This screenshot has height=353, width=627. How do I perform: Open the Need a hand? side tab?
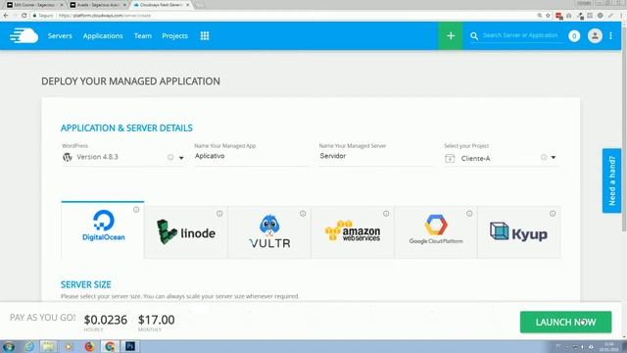(611, 180)
